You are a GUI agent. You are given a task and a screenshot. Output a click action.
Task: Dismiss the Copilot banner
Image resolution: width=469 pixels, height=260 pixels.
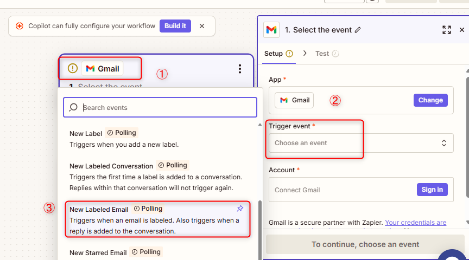[202, 26]
